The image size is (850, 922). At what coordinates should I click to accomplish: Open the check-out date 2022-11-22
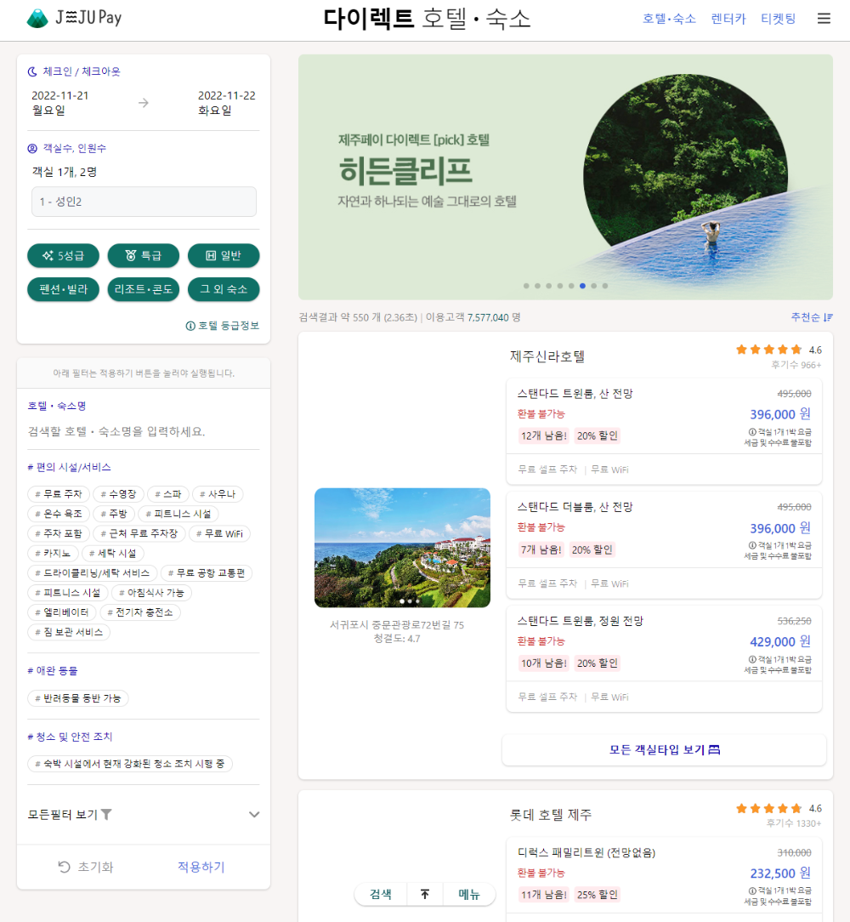(x=227, y=103)
